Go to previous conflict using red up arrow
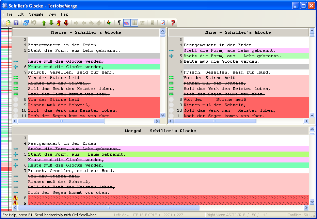Screen dimensions: 317x219 pyautogui.click(x=59, y=23)
